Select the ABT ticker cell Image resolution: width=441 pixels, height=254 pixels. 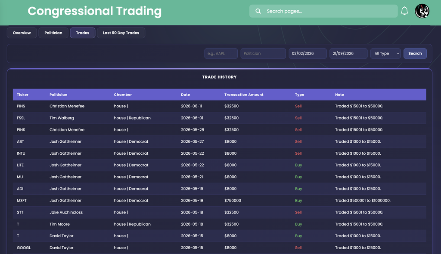point(20,141)
